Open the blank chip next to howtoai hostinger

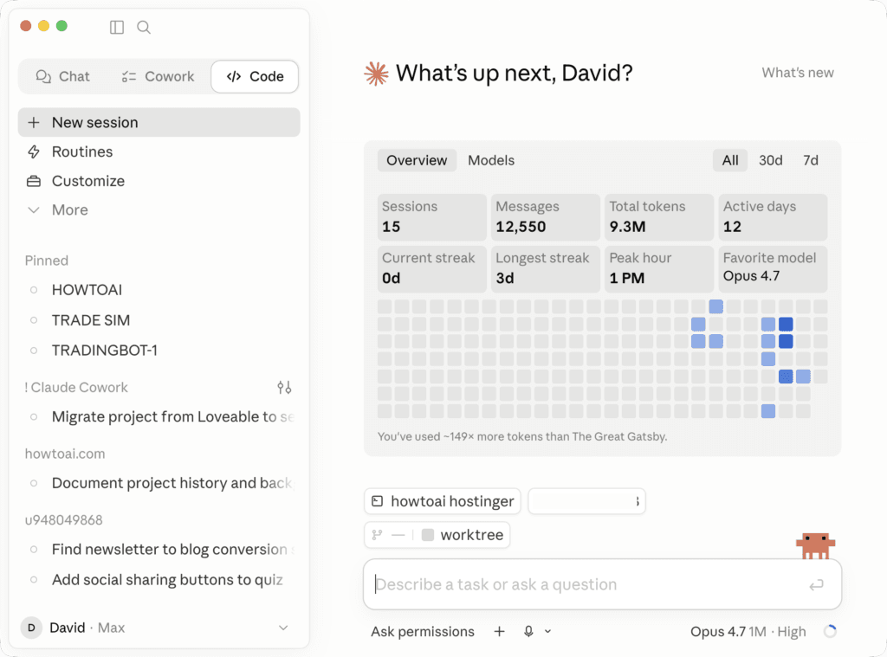[586, 501]
